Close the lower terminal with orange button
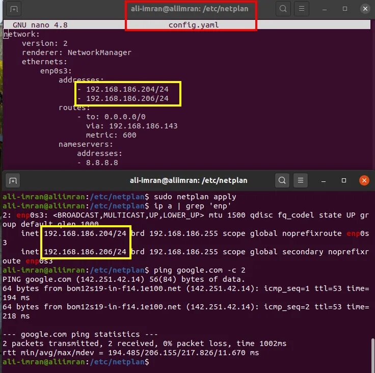Viewport: 375px width, 373px height. tap(364, 180)
